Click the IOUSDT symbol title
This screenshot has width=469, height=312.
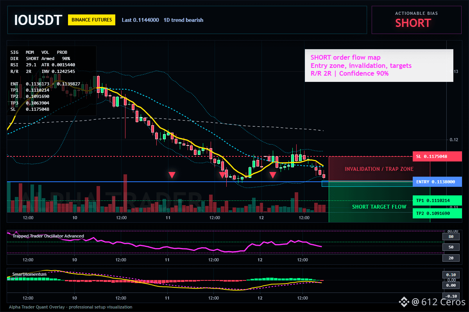coord(38,20)
